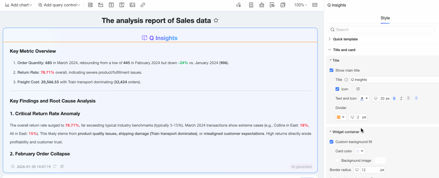Center-align the title text and icon

tap(416, 98)
